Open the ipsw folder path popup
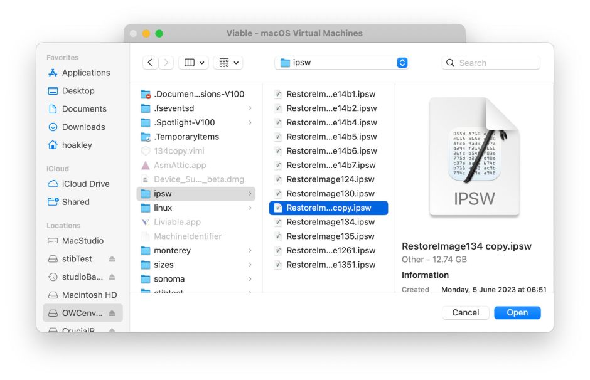The image size is (590, 380). point(342,63)
